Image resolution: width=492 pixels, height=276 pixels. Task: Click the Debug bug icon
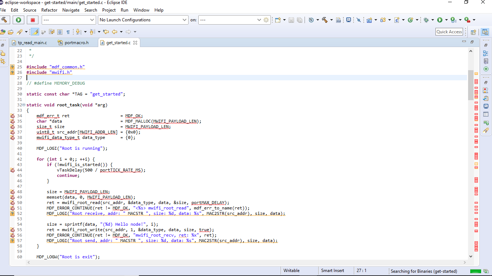click(426, 20)
